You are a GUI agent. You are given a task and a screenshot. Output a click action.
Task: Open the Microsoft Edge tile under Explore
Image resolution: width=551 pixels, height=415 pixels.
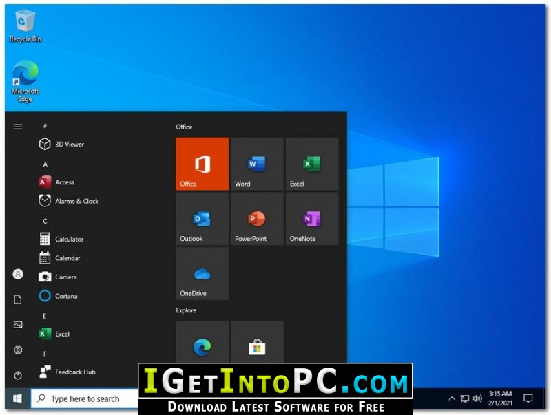[202, 342]
